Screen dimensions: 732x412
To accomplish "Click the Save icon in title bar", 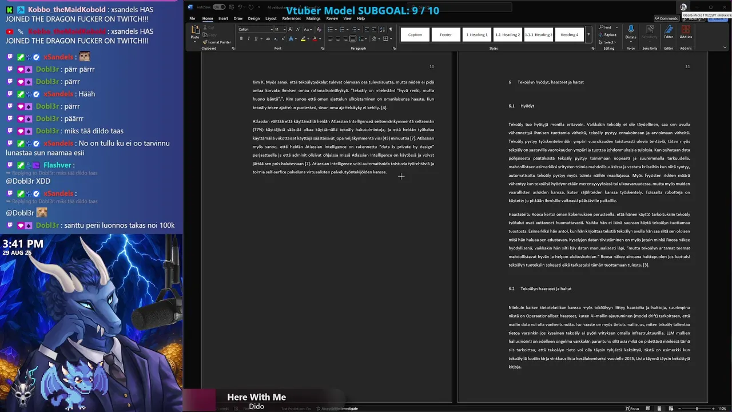I will [232, 7].
